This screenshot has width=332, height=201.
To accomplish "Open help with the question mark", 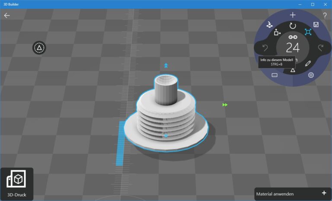I will coord(325,16).
